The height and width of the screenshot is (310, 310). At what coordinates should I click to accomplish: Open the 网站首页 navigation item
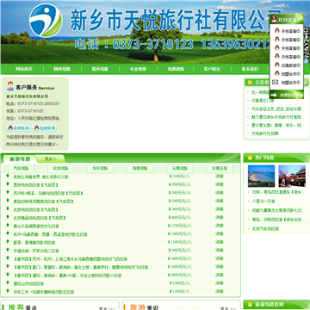click(24, 69)
